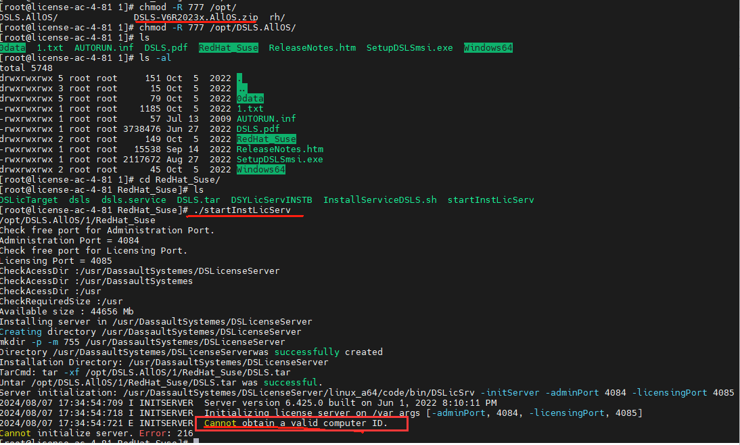Click CheckAcessDir :/usr/DassaultSystemes/DSLicenseServer line

pyautogui.click(x=140, y=271)
